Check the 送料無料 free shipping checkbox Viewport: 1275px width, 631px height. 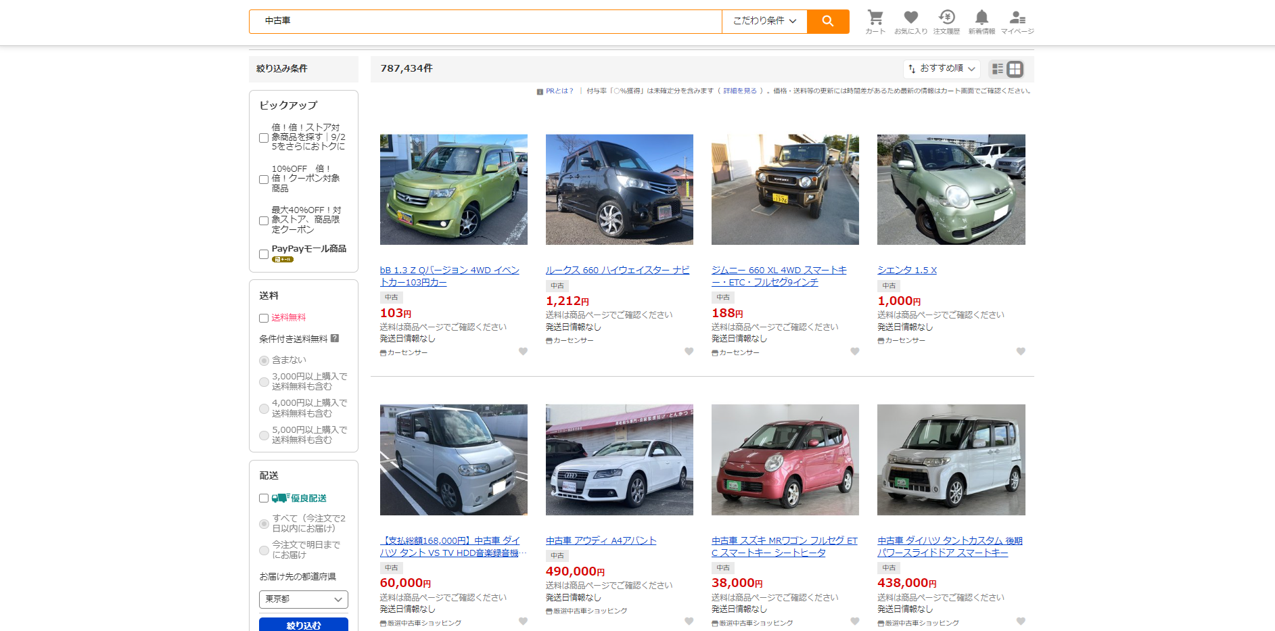coord(264,318)
